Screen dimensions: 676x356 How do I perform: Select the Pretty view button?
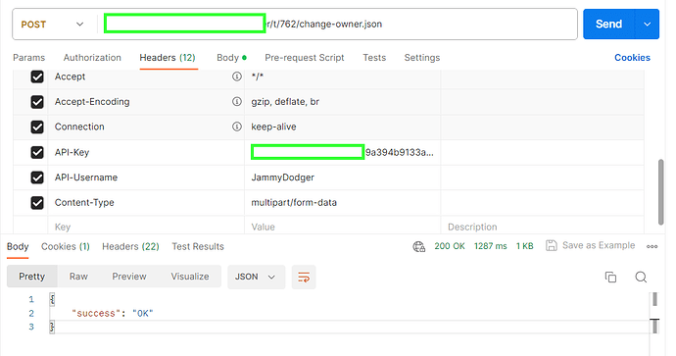pyautogui.click(x=32, y=277)
